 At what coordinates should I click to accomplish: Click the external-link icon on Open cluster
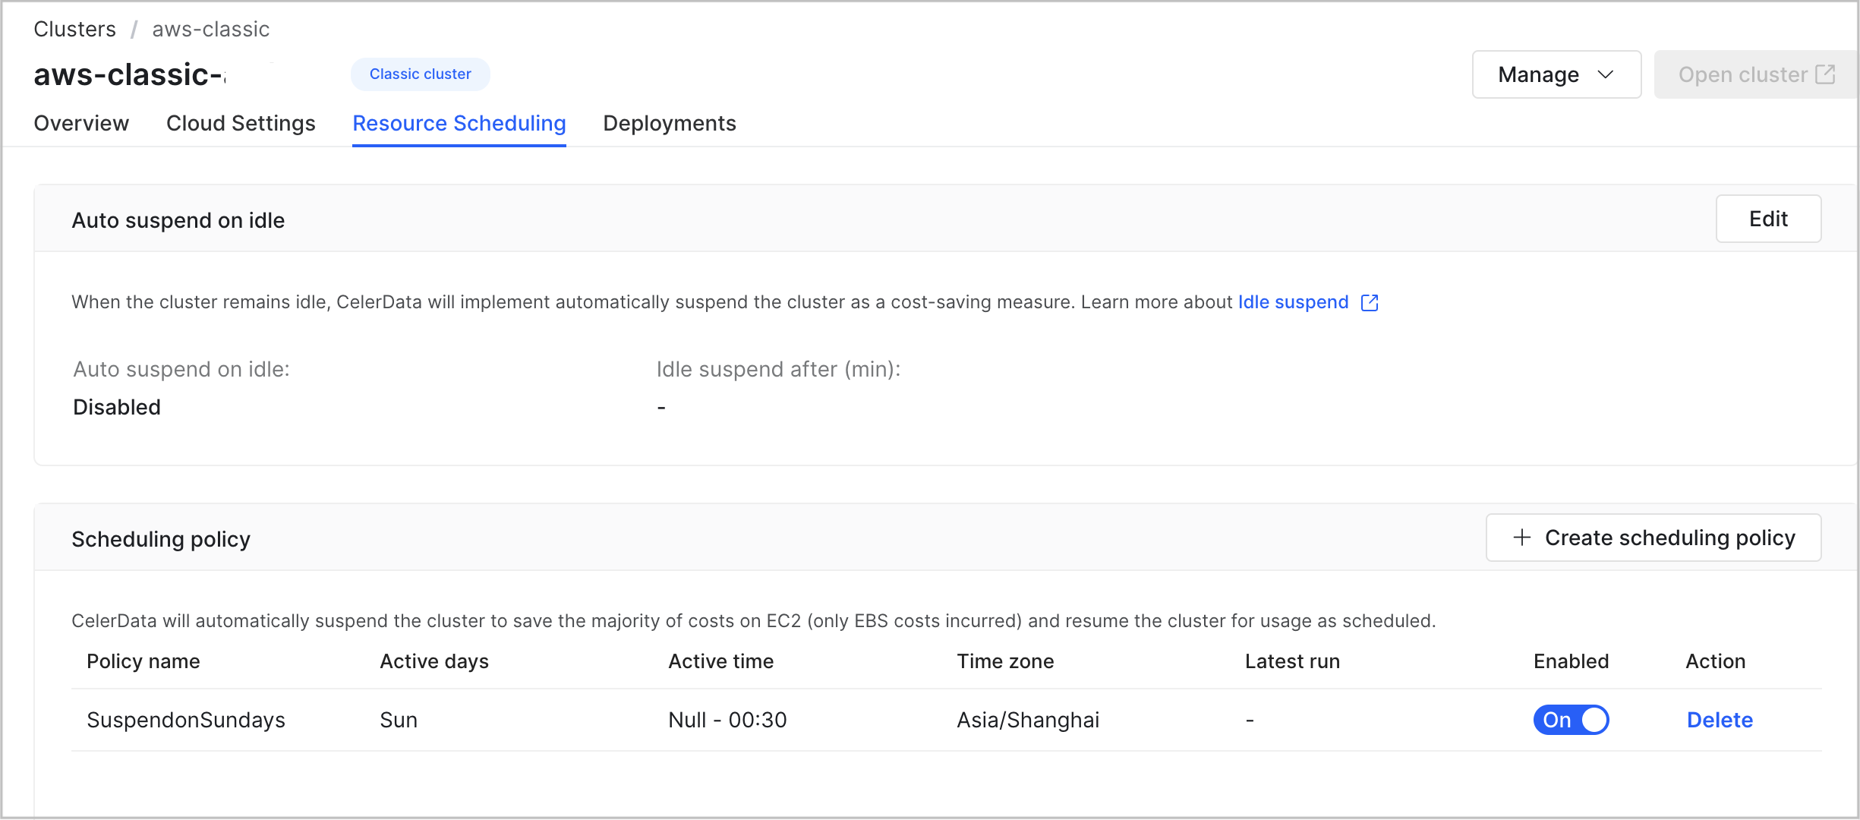click(1824, 74)
